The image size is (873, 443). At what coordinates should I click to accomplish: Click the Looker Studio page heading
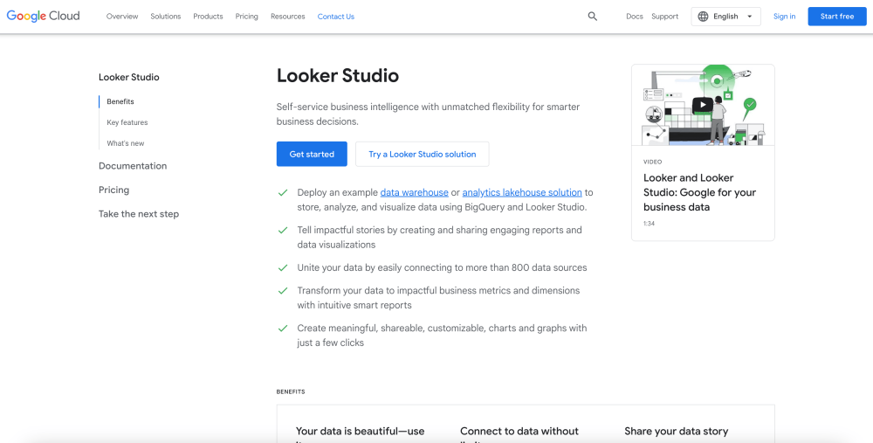(x=337, y=76)
